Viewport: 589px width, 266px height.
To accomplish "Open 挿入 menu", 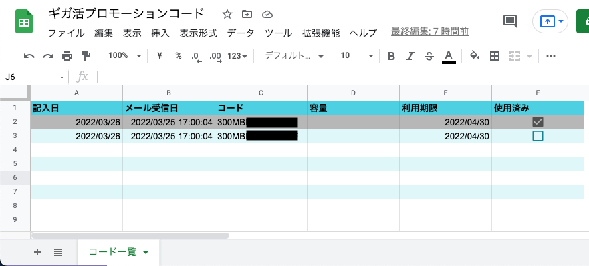I will 160,33.
